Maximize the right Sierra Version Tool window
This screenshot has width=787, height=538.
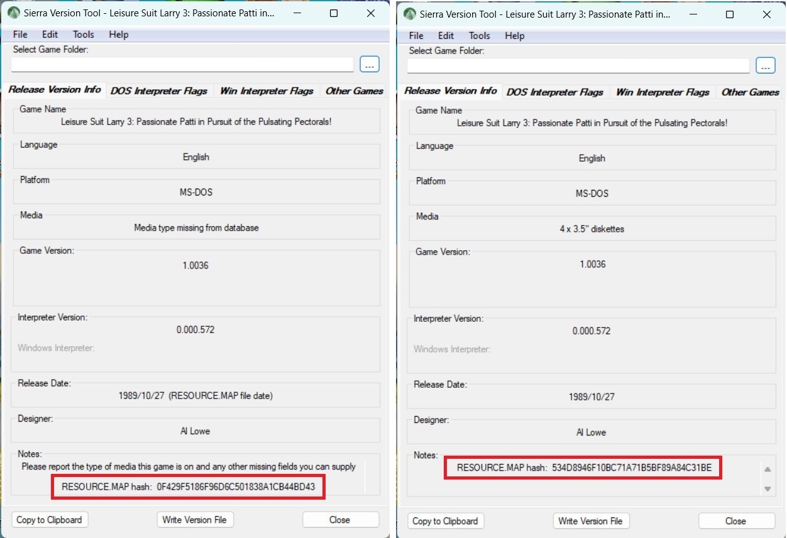click(730, 14)
